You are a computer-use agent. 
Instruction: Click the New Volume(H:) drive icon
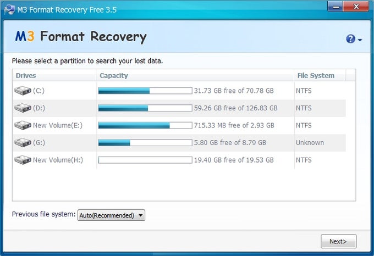coord(23,160)
